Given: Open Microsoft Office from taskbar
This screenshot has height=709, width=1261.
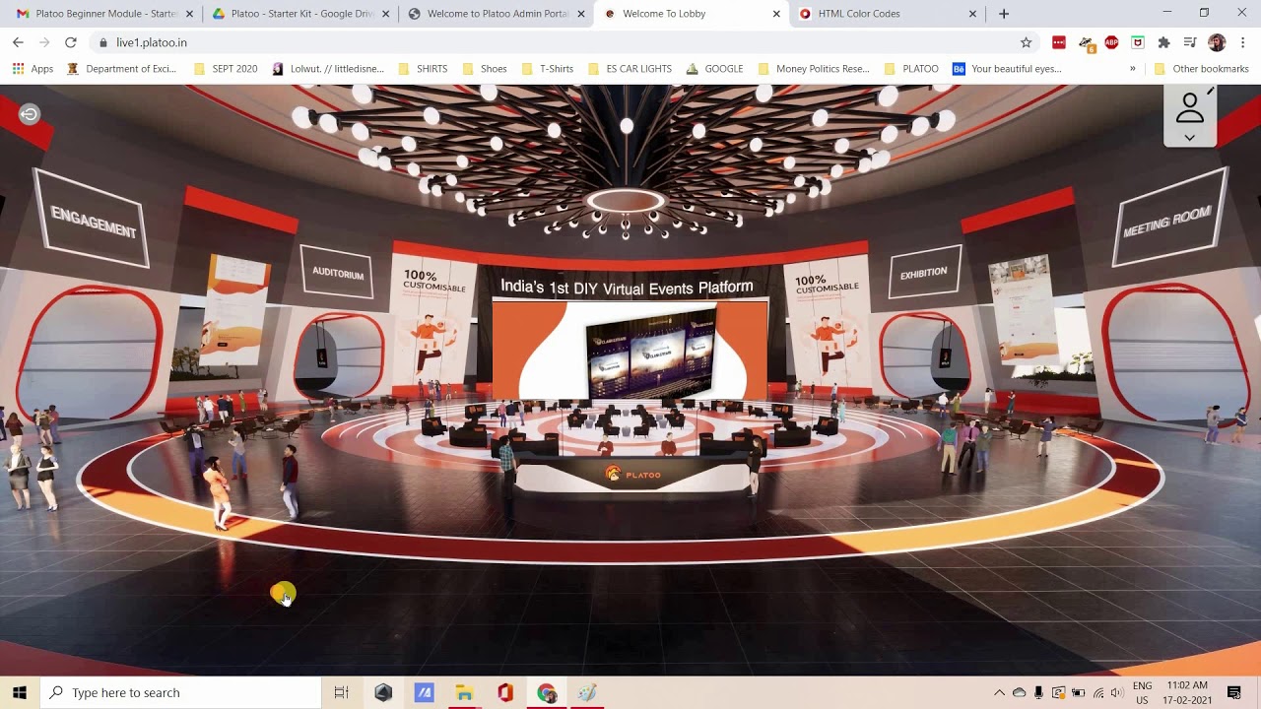Looking at the screenshot, I should (x=505, y=692).
